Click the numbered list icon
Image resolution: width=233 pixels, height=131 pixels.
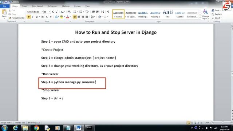click(81, 12)
